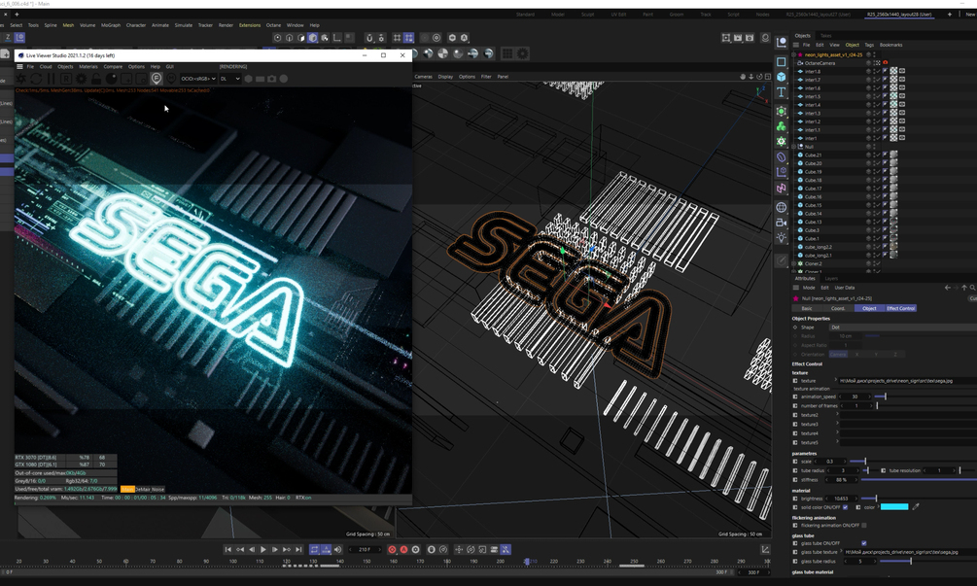977x586 pixels.
Task: Open the viewport Cameras menu
Action: point(423,77)
